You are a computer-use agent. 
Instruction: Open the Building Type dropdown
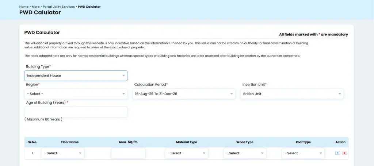pyautogui.click(x=76, y=76)
